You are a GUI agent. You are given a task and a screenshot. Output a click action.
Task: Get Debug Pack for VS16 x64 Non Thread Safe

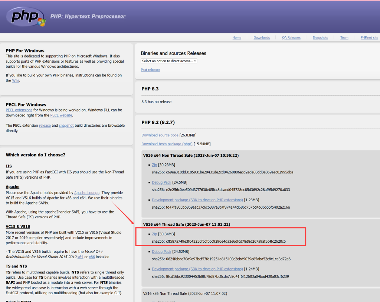pos(161,182)
